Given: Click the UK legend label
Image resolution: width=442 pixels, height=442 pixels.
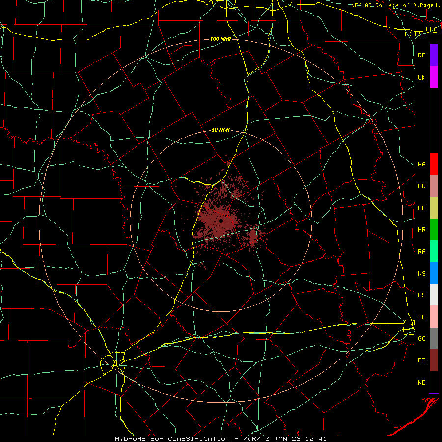Looking at the screenshot, I should point(422,78).
